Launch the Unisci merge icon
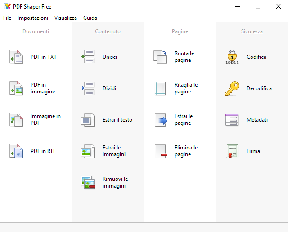The image size is (288, 232). [88, 57]
